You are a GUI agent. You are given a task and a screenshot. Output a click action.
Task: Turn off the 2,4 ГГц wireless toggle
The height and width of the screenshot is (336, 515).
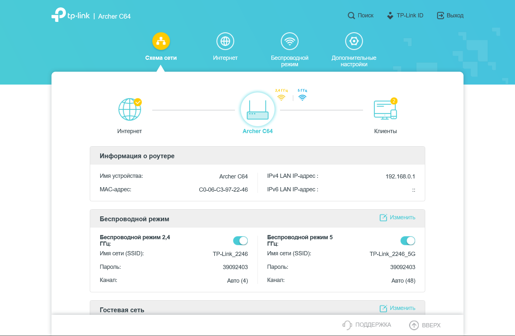pyautogui.click(x=240, y=241)
